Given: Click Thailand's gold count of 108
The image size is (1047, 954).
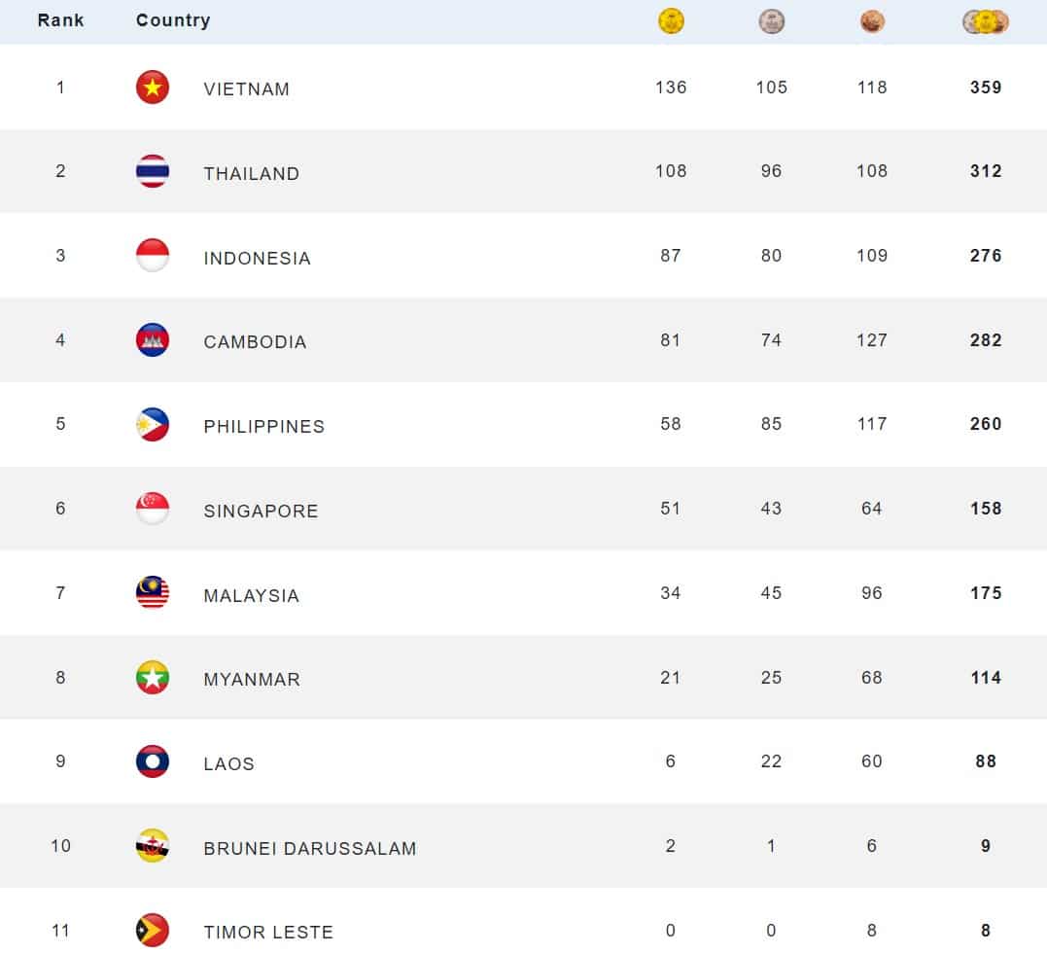Looking at the screenshot, I should tap(671, 171).
